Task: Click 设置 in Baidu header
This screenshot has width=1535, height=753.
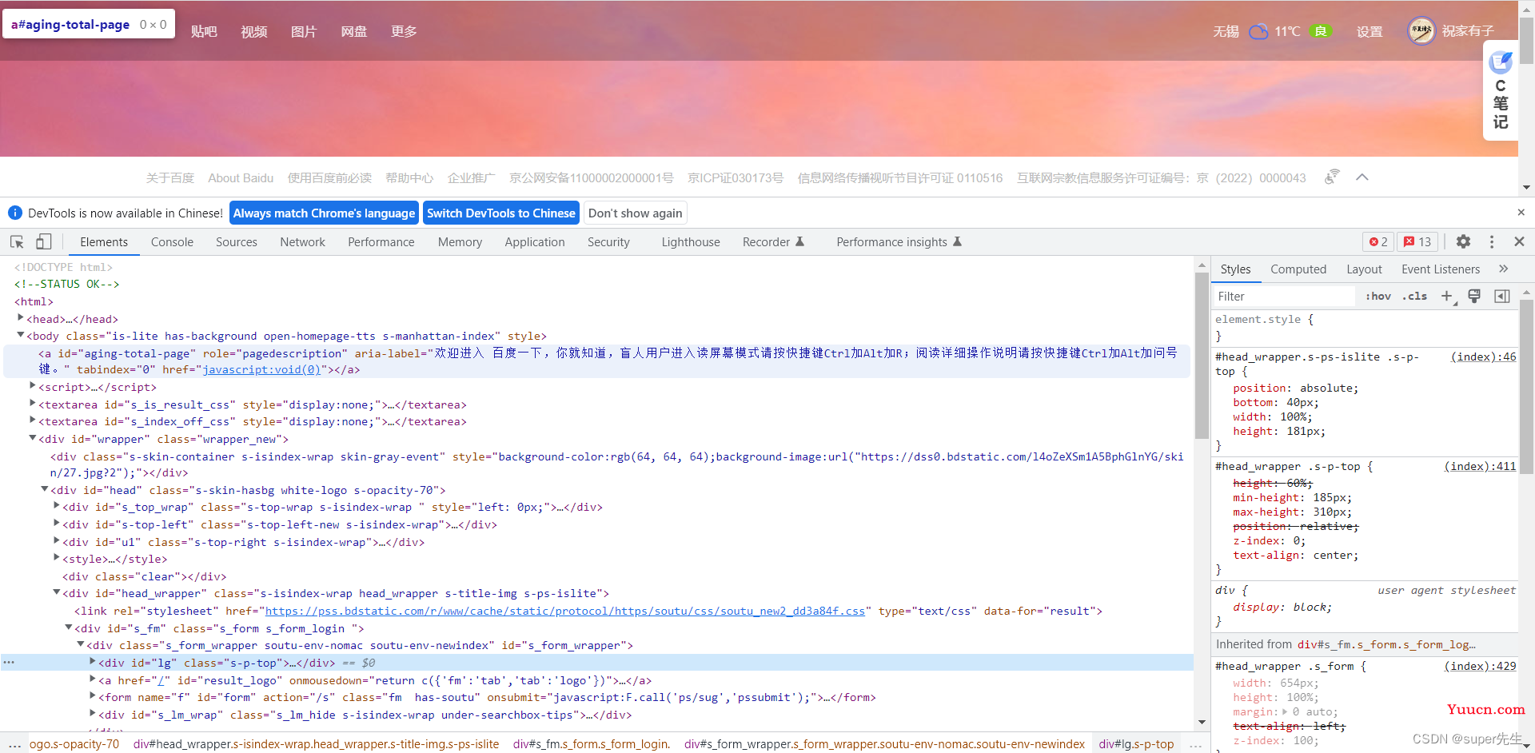Action: [1370, 31]
